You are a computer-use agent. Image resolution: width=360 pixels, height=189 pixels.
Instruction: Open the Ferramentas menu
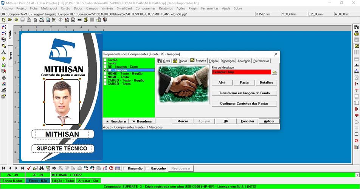[209, 8]
